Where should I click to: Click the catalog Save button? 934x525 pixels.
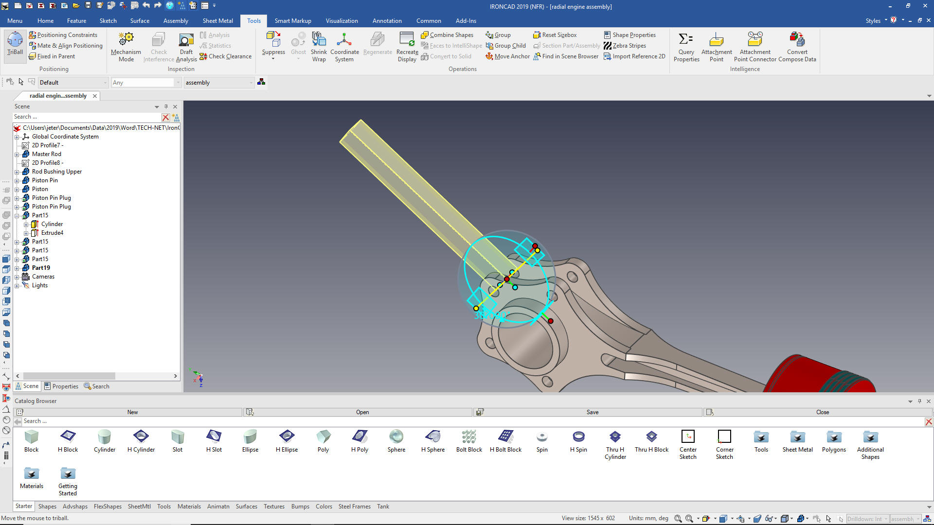[592, 412]
